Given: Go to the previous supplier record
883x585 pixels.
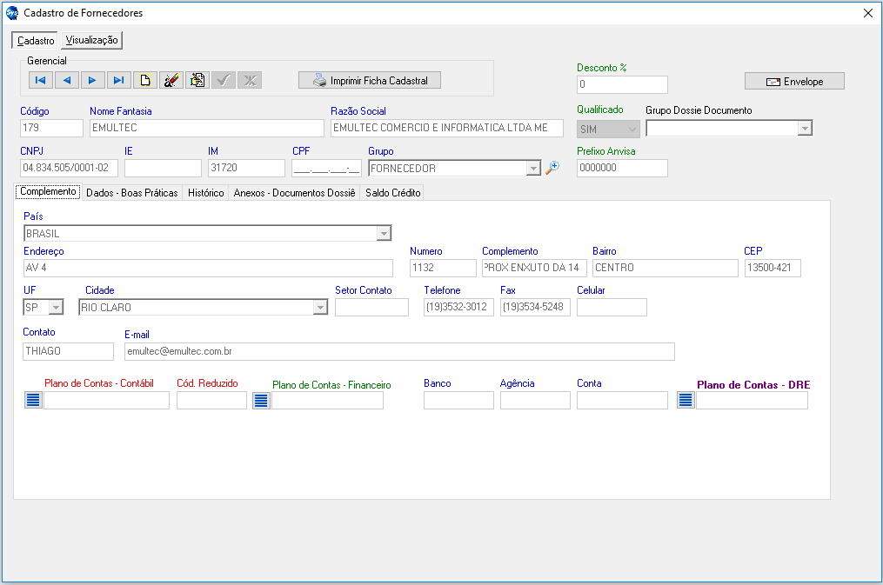Looking at the screenshot, I should 67,80.
